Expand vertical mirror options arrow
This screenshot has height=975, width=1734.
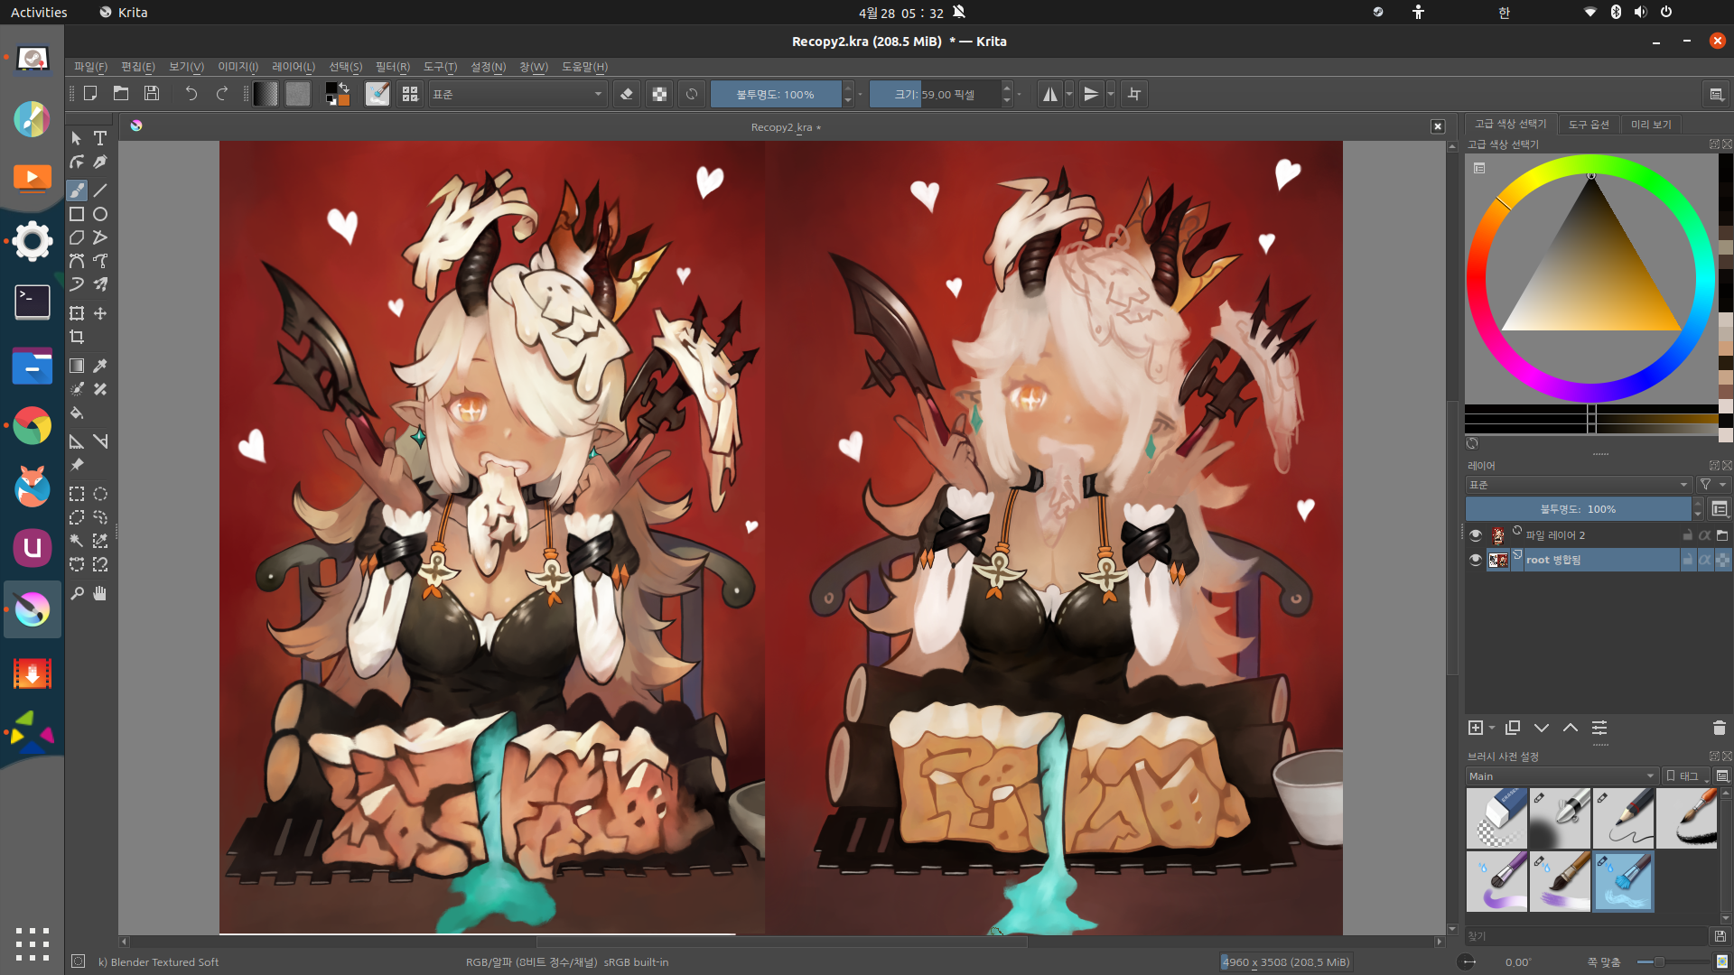(1111, 94)
